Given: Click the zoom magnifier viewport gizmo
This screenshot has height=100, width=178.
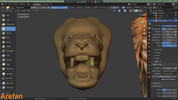Looking at the screenshot, I should point(144,26).
